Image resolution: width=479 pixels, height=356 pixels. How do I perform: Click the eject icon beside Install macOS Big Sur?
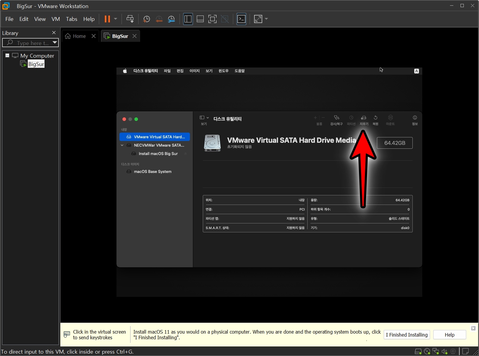coord(185,154)
